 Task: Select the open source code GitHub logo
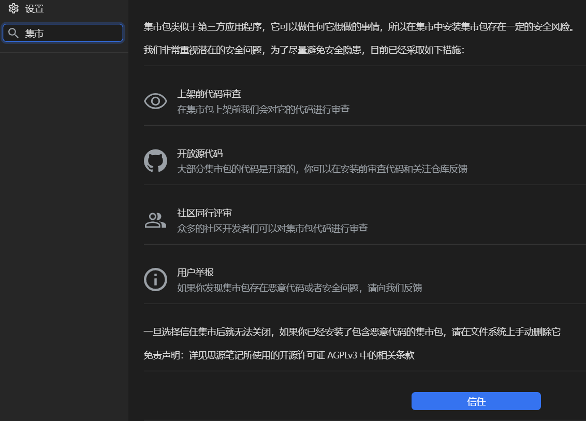tap(155, 161)
